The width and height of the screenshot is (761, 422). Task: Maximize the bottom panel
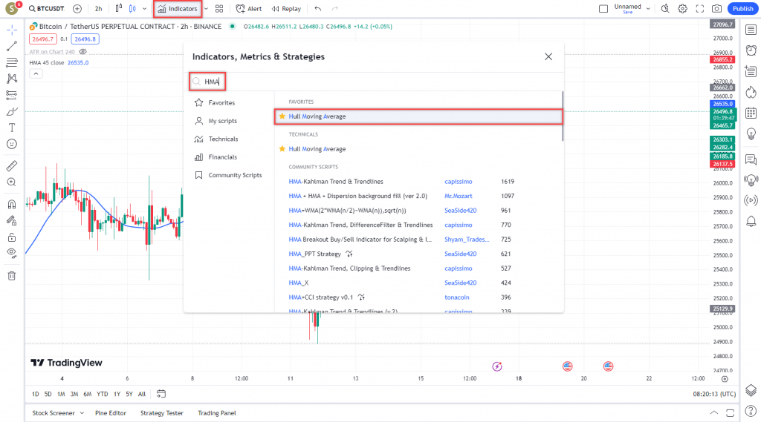pyautogui.click(x=730, y=413)
